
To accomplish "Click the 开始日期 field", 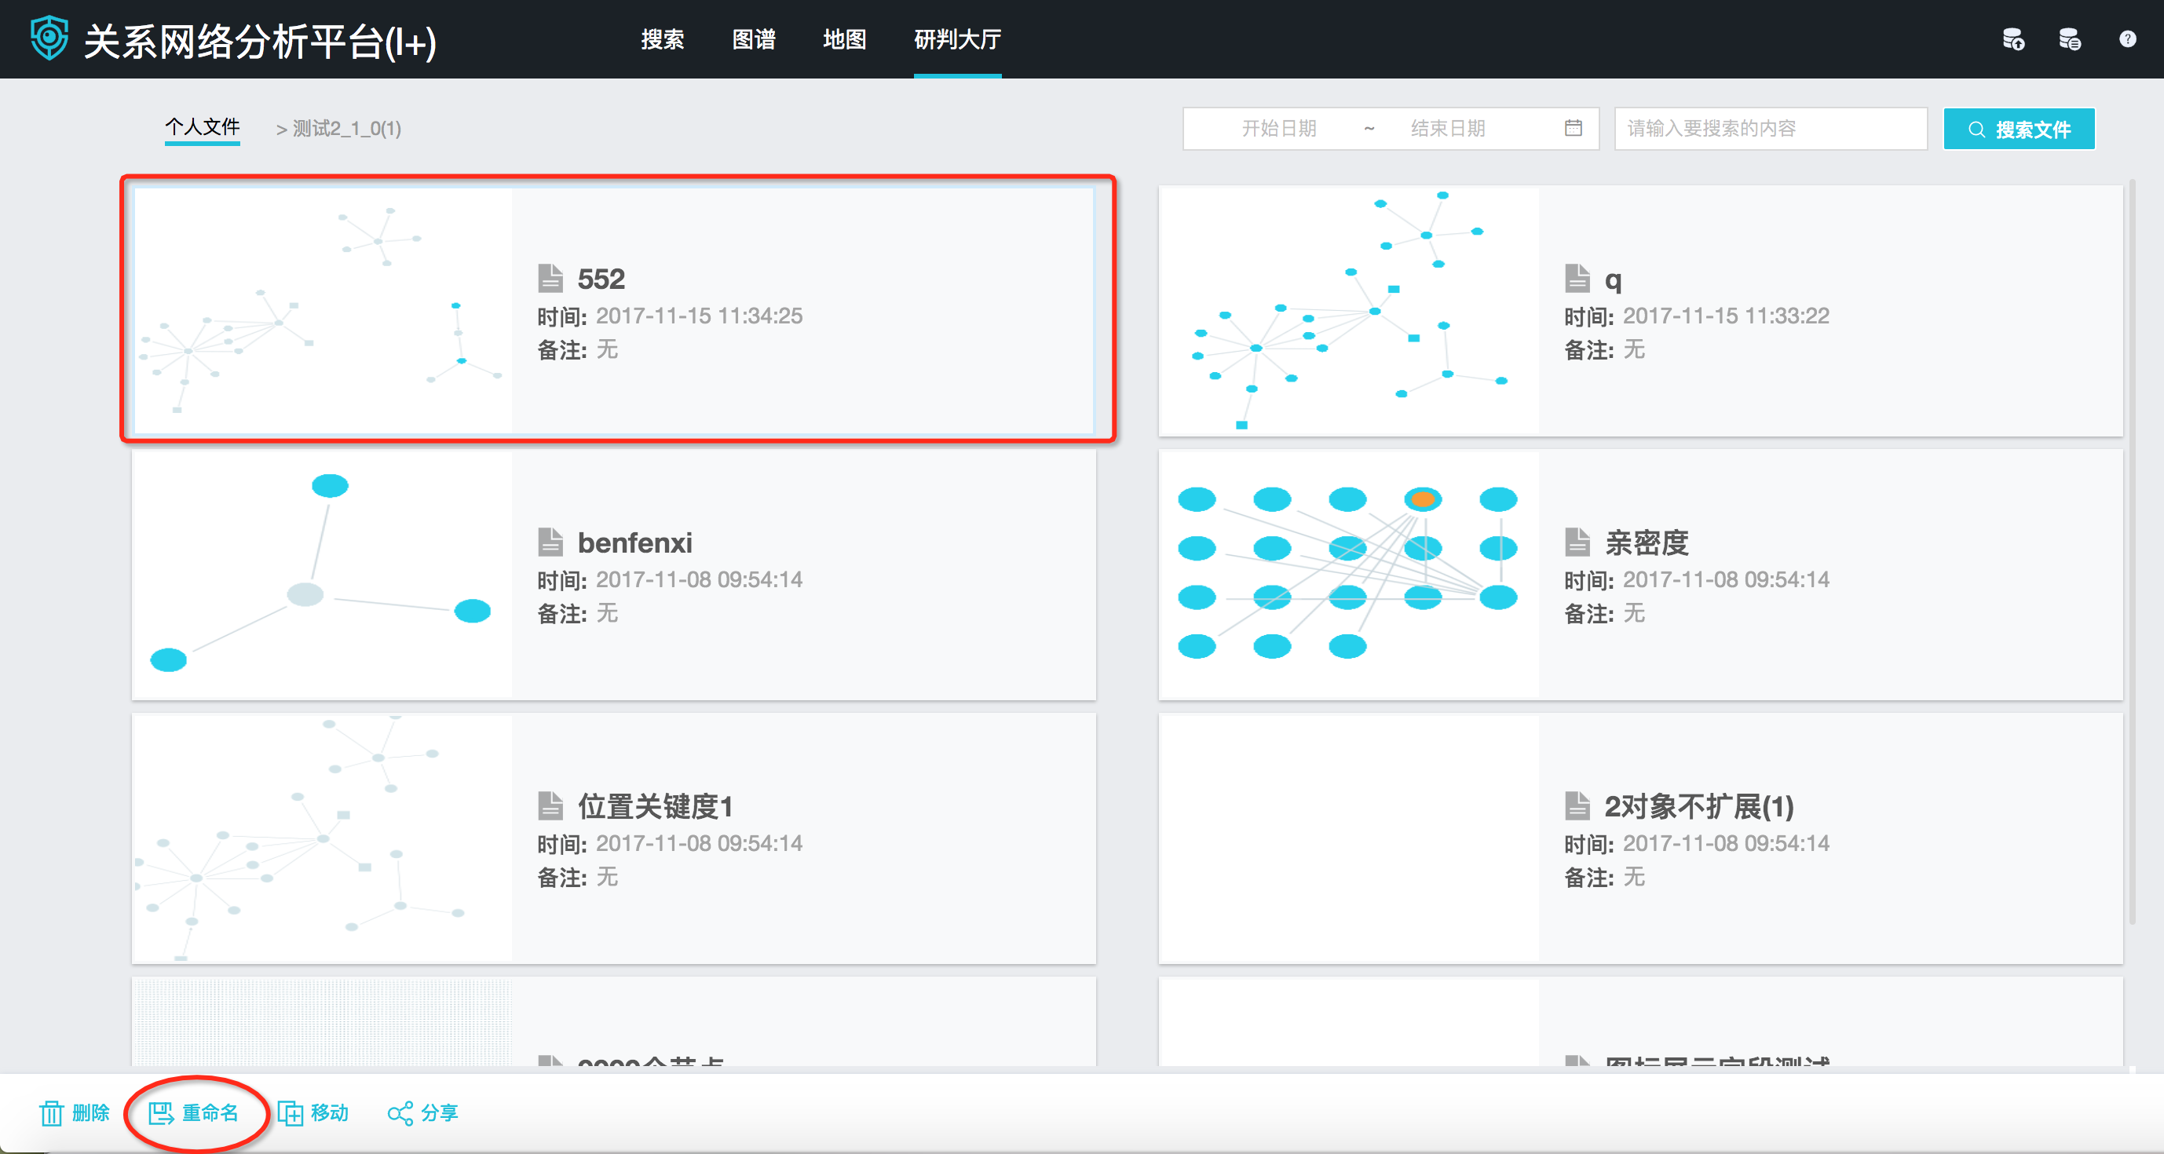I will pyautogui.click(x=1278, y=129).
